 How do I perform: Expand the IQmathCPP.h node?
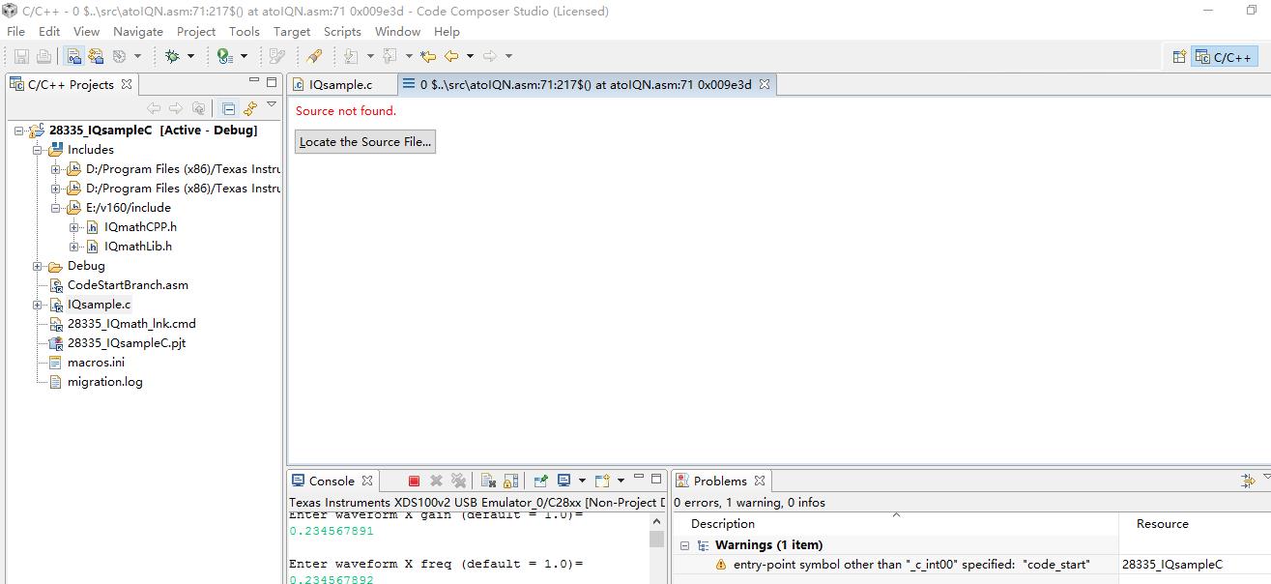click(x=73, y=227)
